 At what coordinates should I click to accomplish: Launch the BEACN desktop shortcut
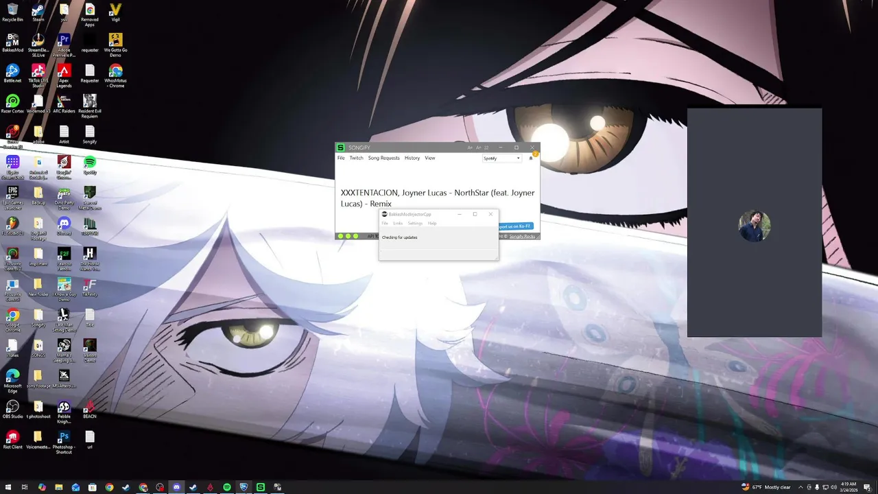point(90,410)
